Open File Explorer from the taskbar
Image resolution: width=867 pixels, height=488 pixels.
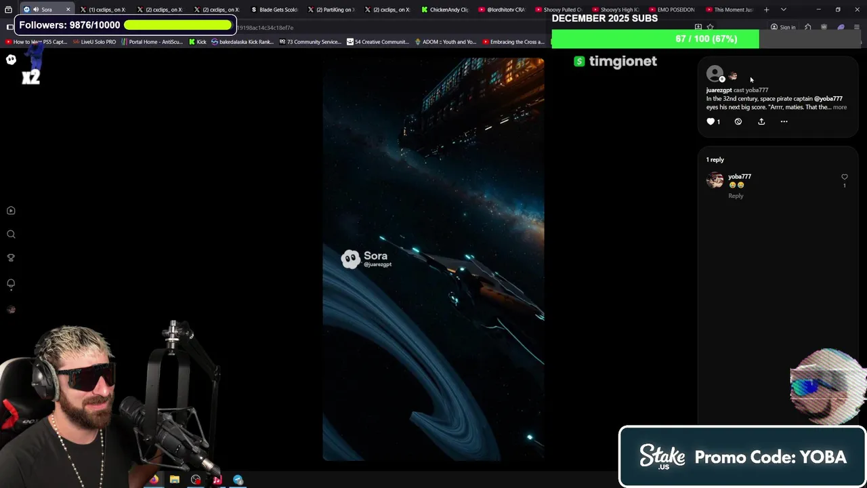pyautogui.click(x=175, y=480)
